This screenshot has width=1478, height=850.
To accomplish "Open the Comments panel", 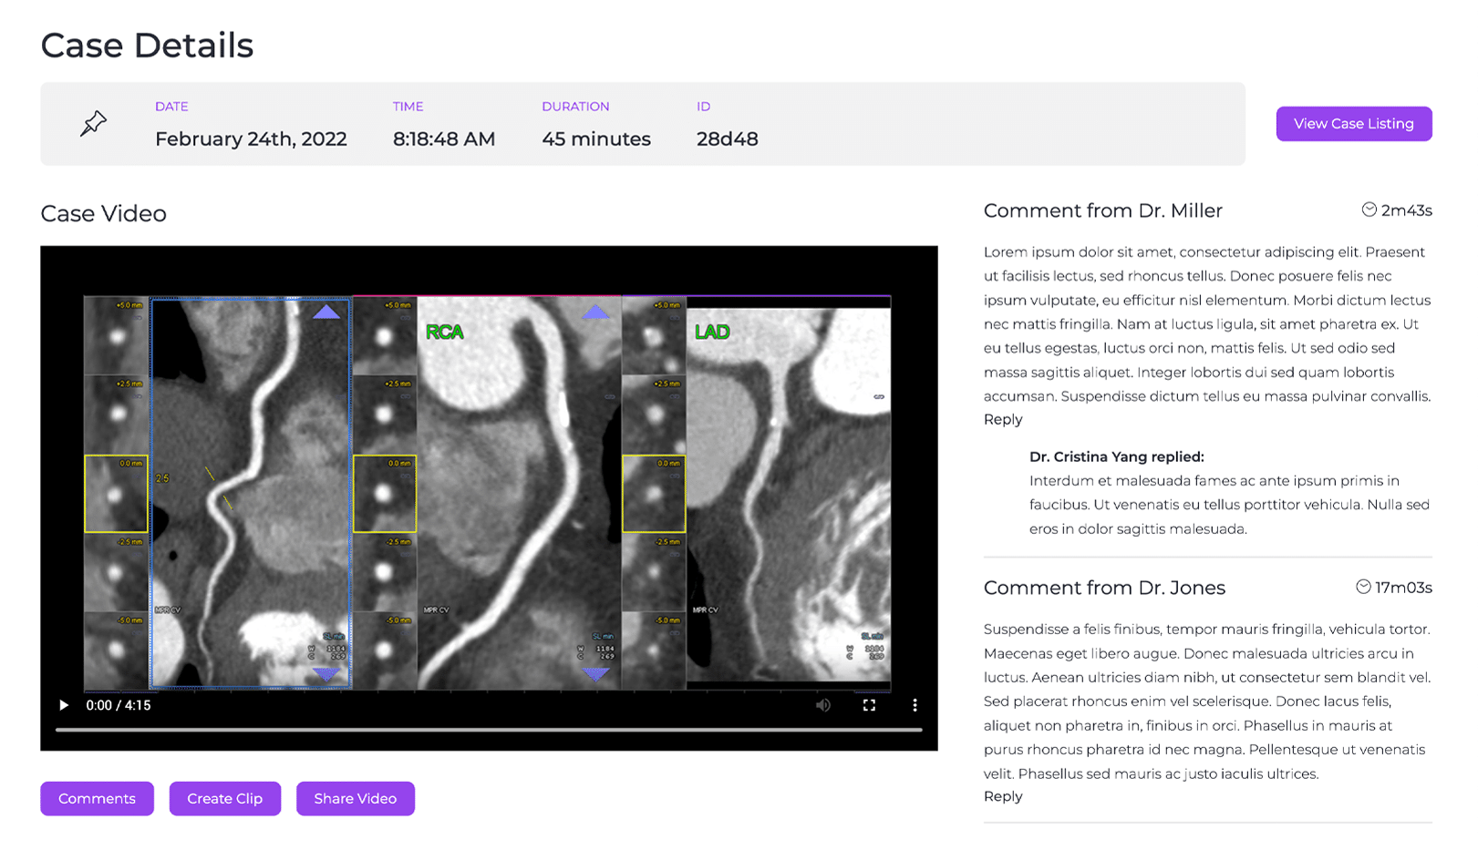I will (x=97, y=798).
